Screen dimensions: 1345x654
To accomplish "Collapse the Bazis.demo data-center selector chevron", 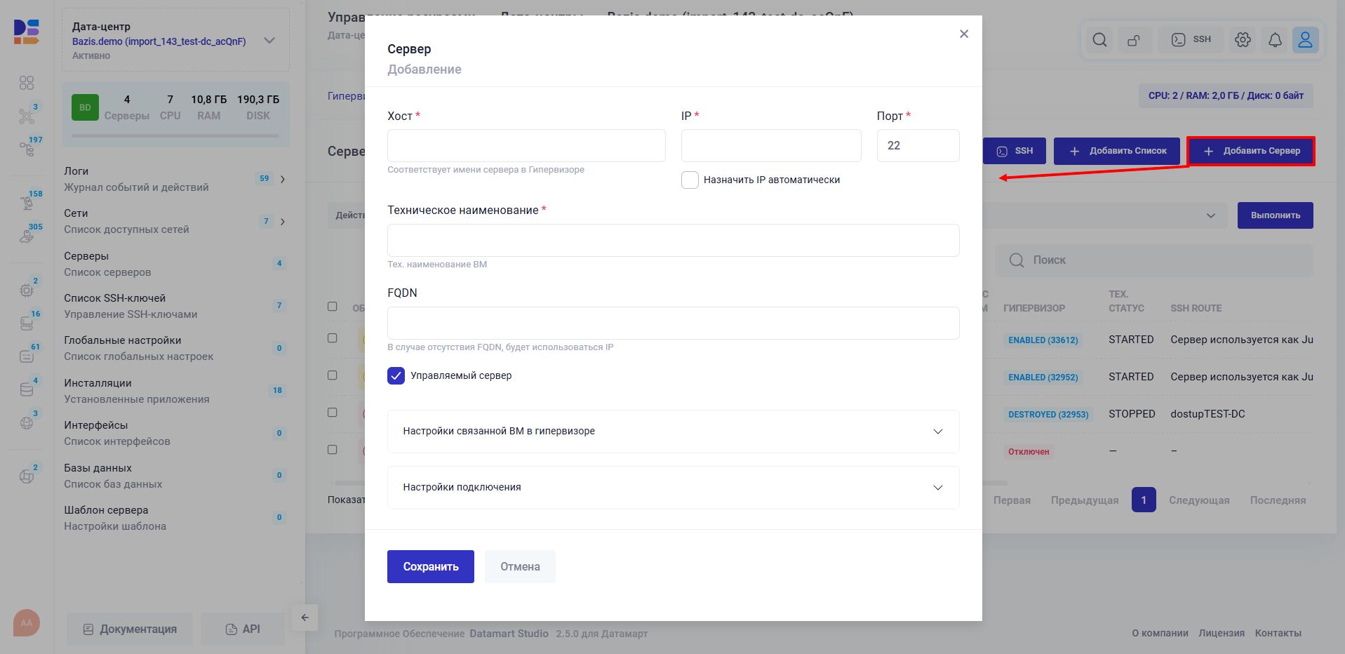I will 269,41.
